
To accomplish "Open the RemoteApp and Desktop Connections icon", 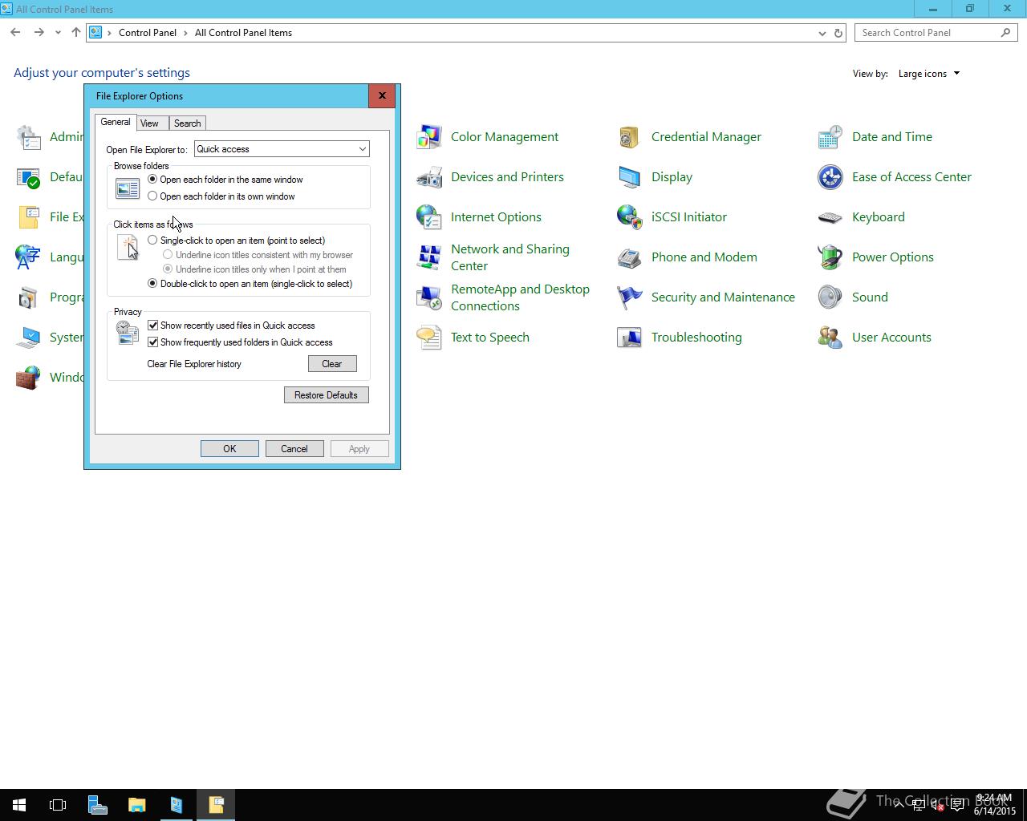I will tap(429, 297).
